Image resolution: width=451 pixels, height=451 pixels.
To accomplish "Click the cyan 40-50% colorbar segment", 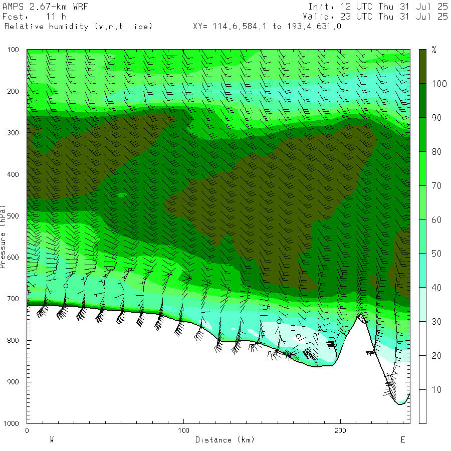I will pyautogui.click(x=422, y=271).
